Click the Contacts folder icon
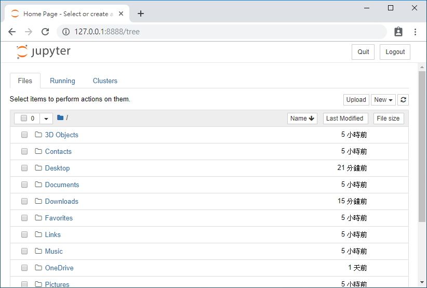 click(x=38, y=151)
